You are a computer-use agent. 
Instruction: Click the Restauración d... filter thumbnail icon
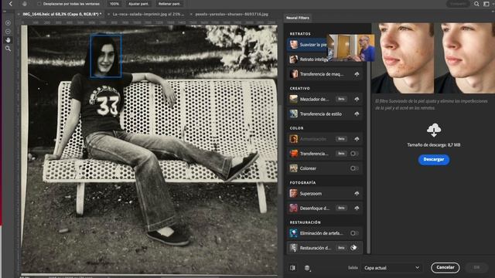click(294, 248)
